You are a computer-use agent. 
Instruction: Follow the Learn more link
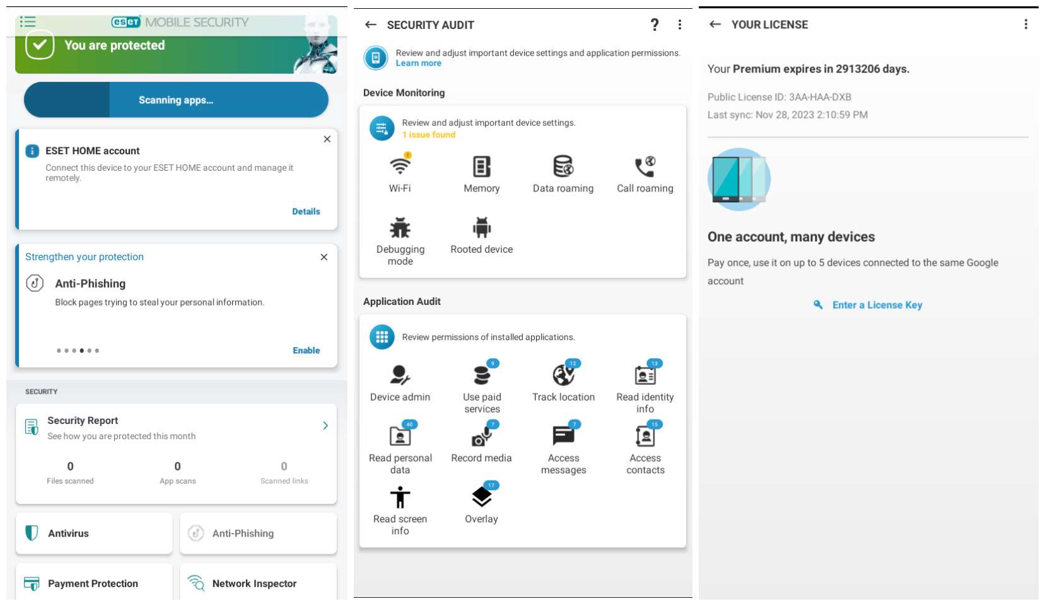click(x=418, y=64)
